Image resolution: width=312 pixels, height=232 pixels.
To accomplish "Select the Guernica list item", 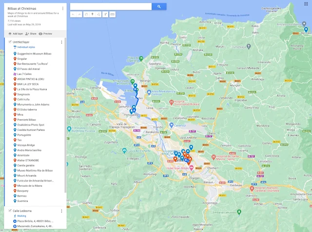I will pyautogui.click(x=22, y=201).
